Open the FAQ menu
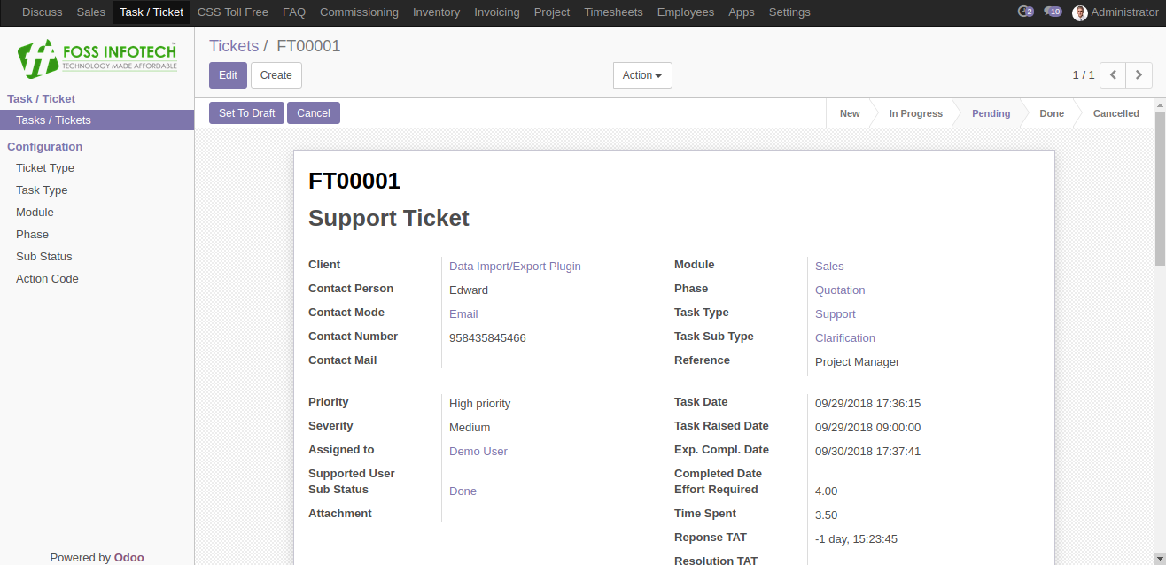 [x=294, y=12]
